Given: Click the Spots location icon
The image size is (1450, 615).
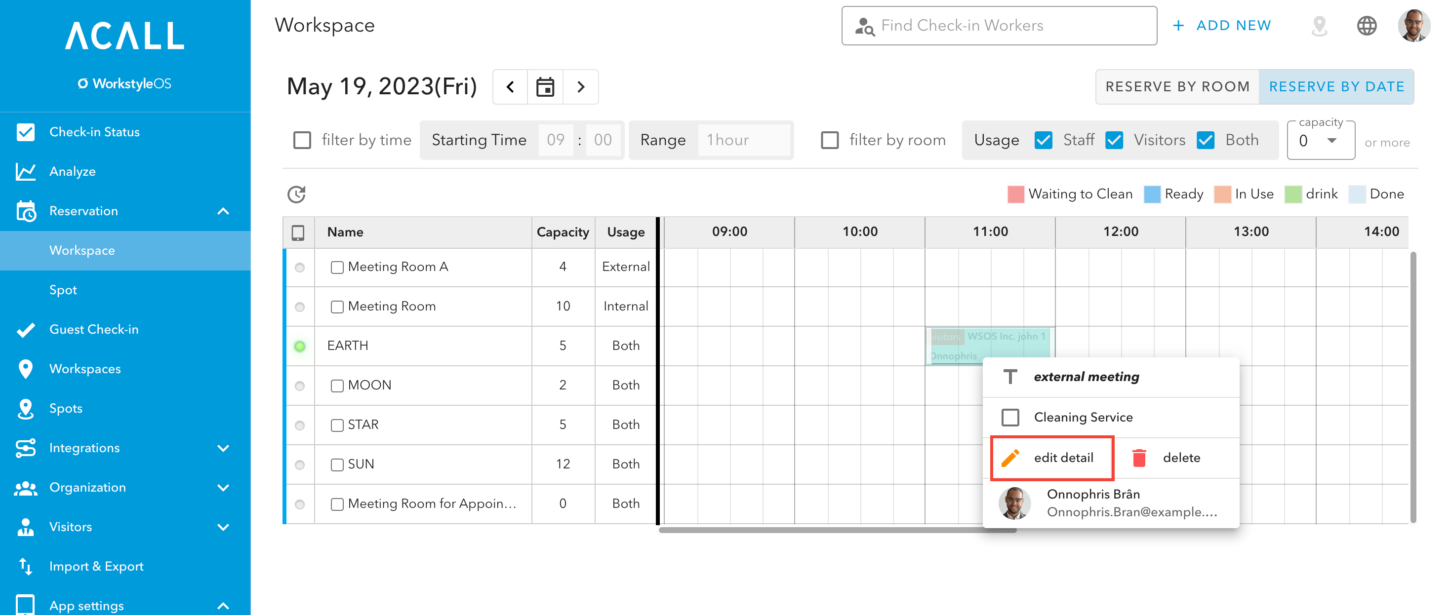Looking at the screenshot, I should coord(25,409).
